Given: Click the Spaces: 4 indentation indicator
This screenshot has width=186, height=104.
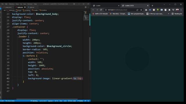Looking at the screenshot, I should click(x=51, y=101).
